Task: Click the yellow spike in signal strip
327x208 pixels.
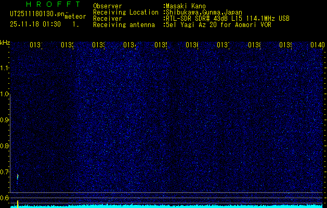Action: pos(18,204)
